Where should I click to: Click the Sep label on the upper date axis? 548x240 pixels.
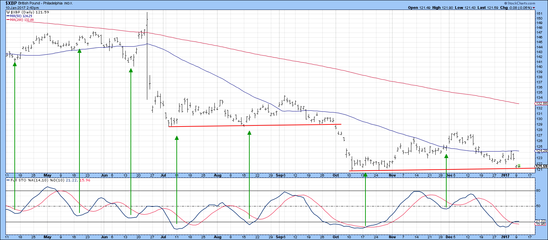pyautogui.click(x=279, y=175)
